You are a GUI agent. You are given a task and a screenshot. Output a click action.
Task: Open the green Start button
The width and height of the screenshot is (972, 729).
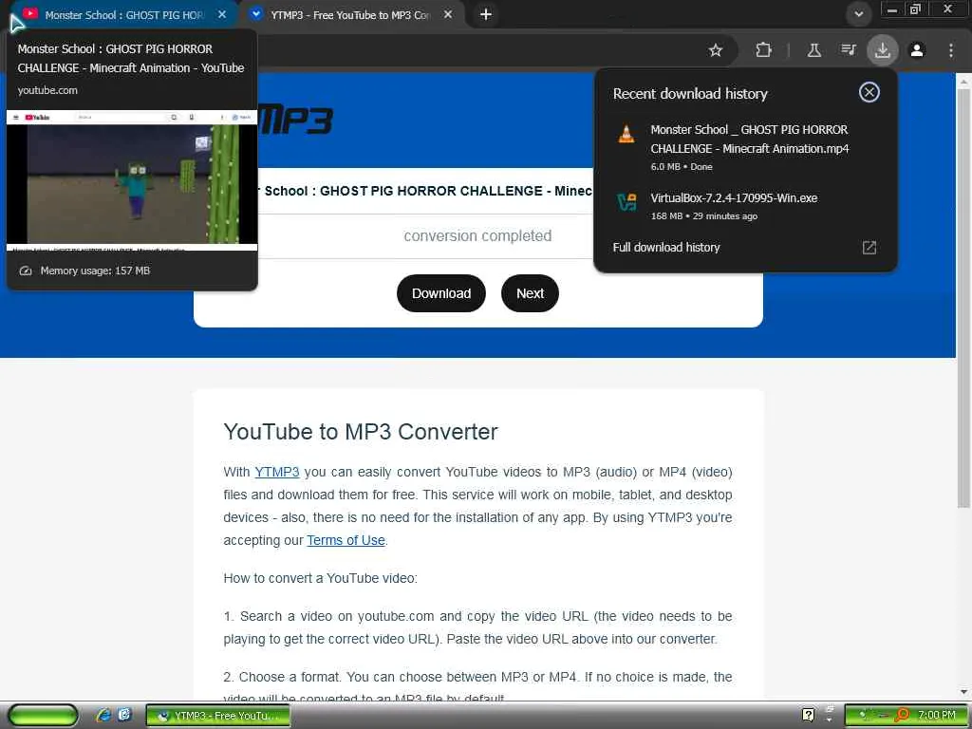point(44,716)
